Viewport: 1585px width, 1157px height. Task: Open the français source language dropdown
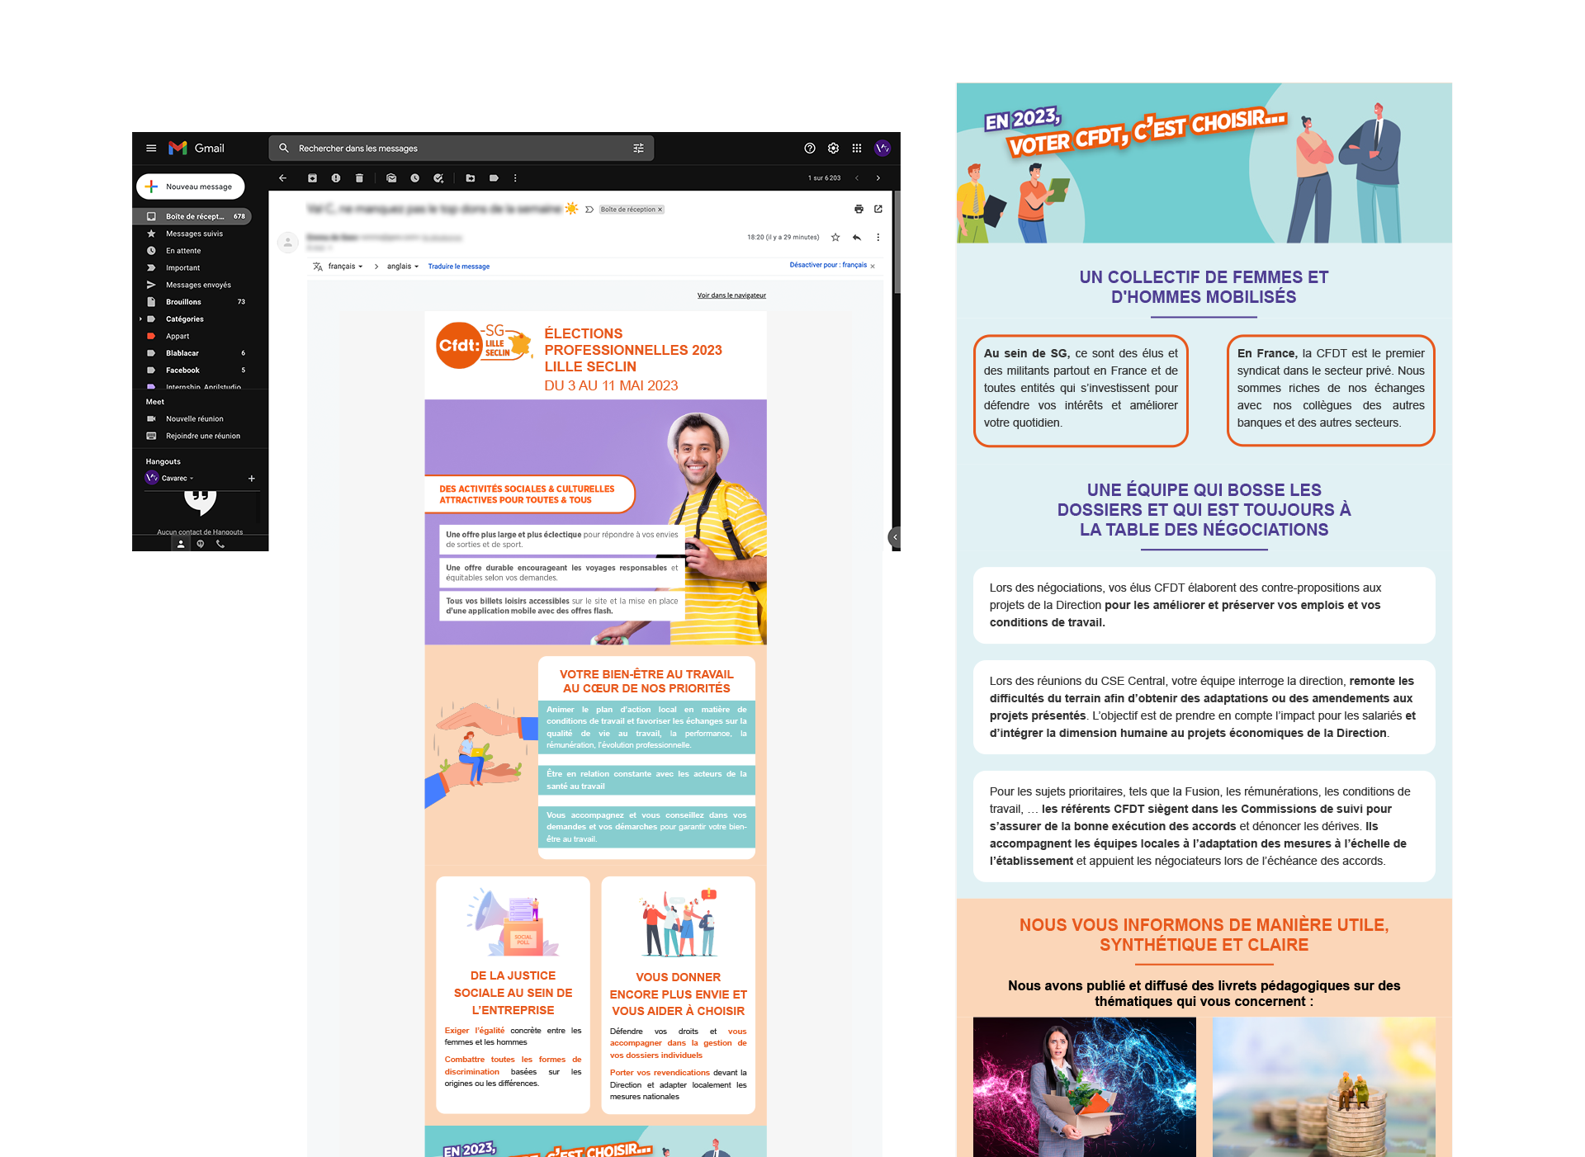click(x=346, y=267)
